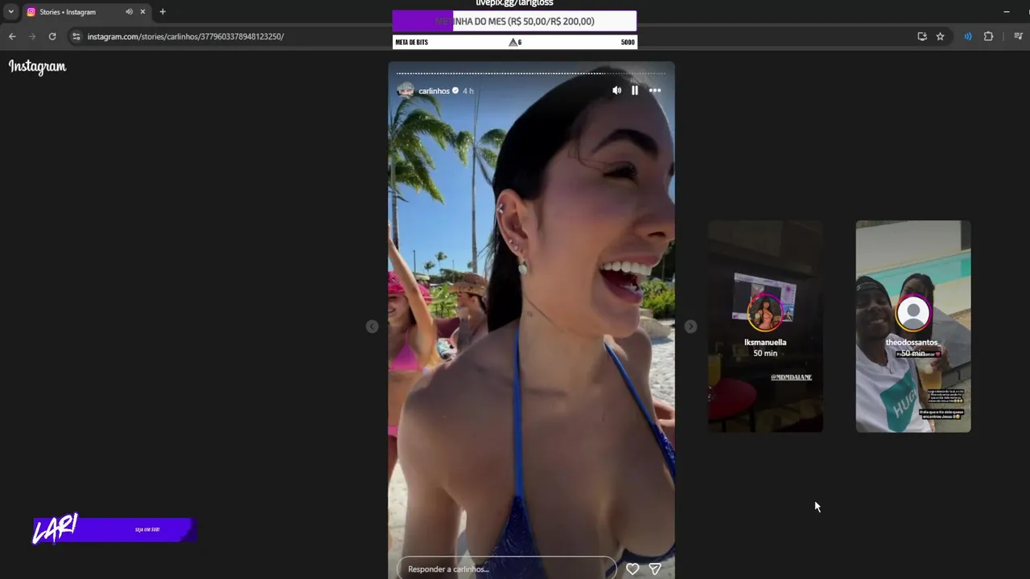Screen dimensions: 1030x579
Task: Click the META DE BITS bar
Action: 514,42
